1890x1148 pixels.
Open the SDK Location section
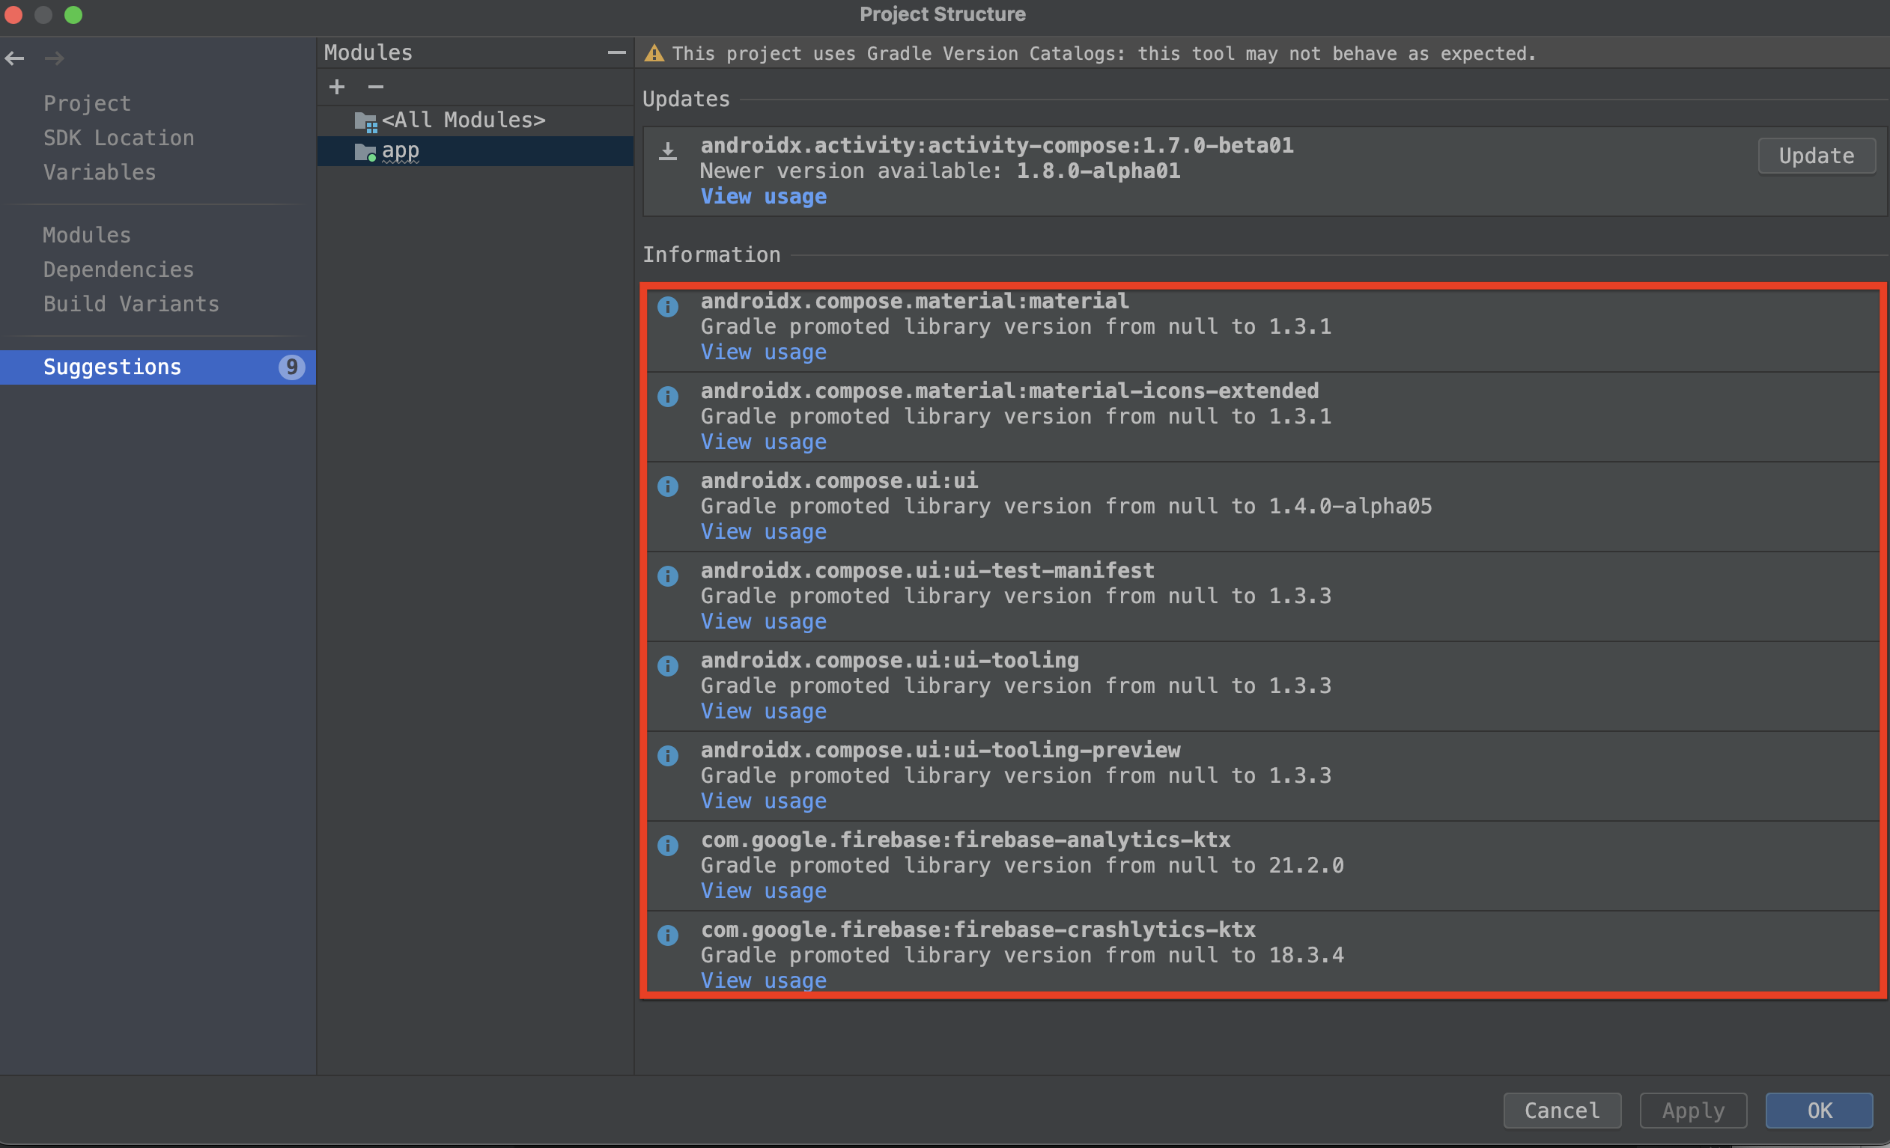click(119, 137)
